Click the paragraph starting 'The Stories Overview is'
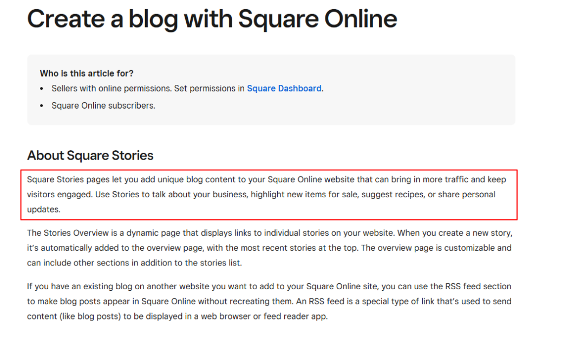This screenshot has width=562, height=340. click(270, 248)
